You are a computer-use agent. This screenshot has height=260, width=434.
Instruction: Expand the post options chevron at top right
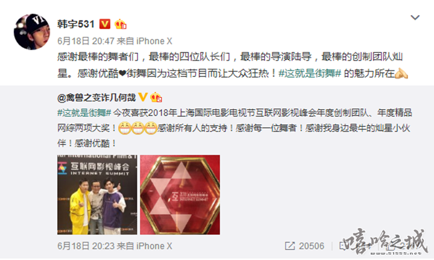click(415, 17)
